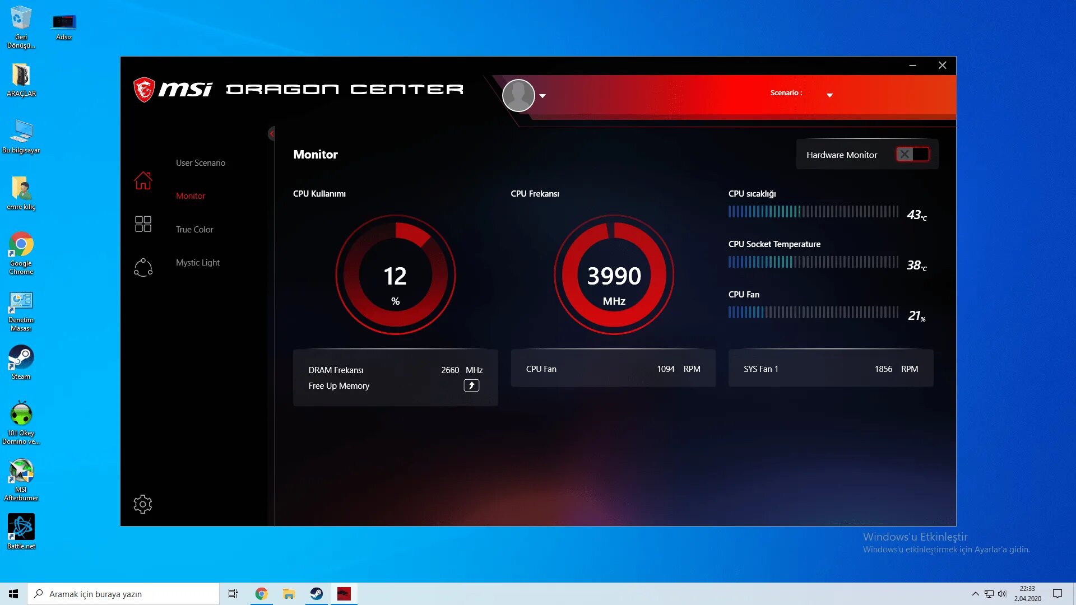
Task: Open the emre kılıç user folder
Action: [21, 193]
